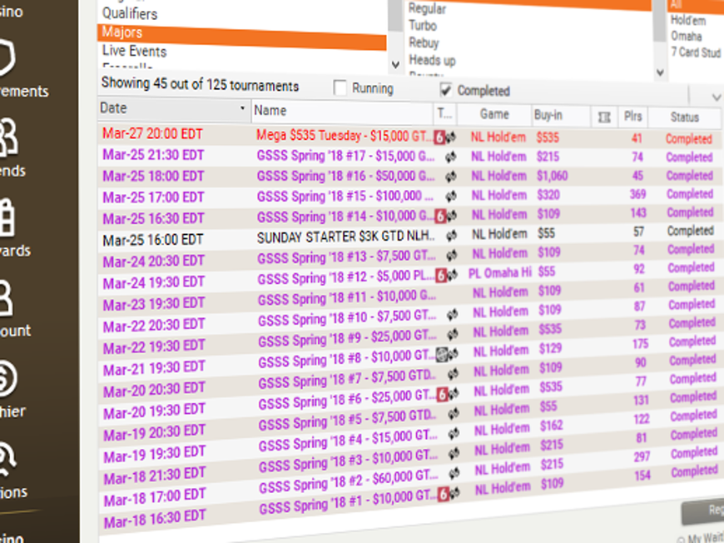
Task: Select SUNDAY STARTER $3K GTD tournament
Action: 345,237
